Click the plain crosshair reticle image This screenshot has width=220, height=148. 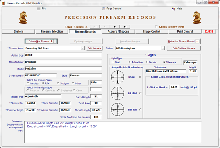[x=118, y=77]
